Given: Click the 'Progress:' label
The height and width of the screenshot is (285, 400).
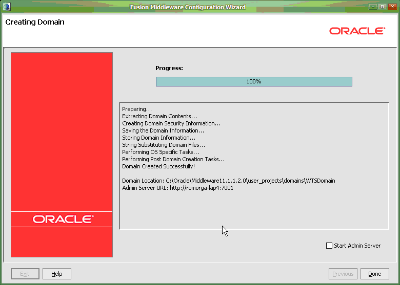Looking at the screenshot, I should click(x=169, y=68).
